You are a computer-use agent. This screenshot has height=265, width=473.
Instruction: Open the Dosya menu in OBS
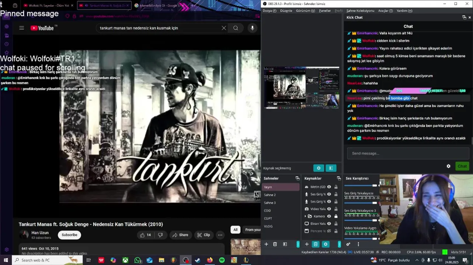click(269, 11)
